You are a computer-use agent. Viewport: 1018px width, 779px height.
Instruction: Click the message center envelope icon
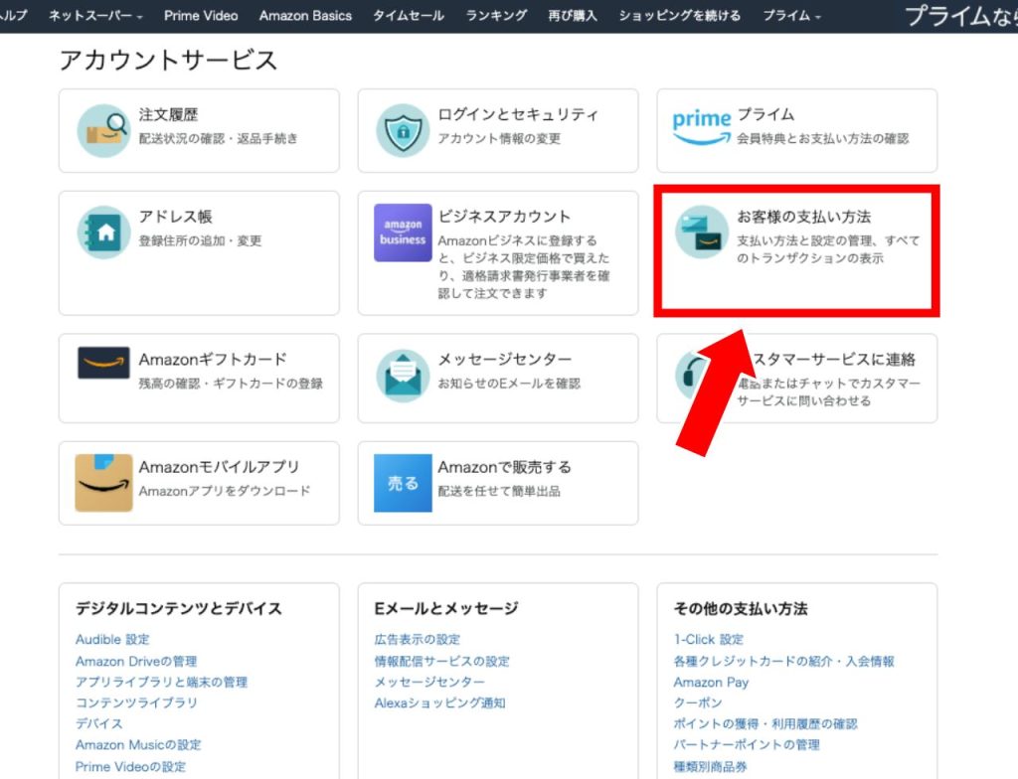tap(403, 376)
